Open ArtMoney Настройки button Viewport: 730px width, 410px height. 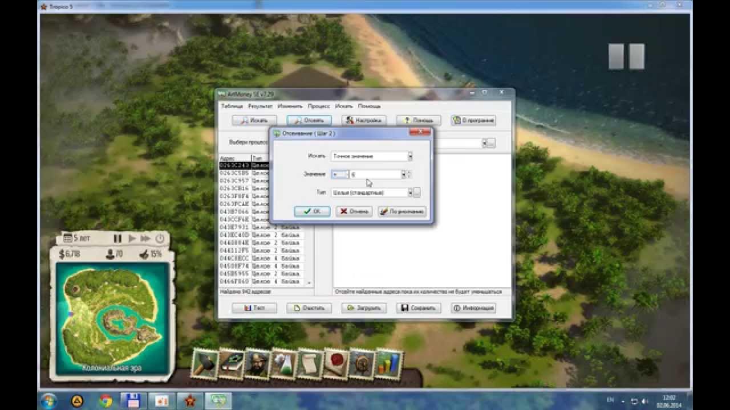[364, 121]
